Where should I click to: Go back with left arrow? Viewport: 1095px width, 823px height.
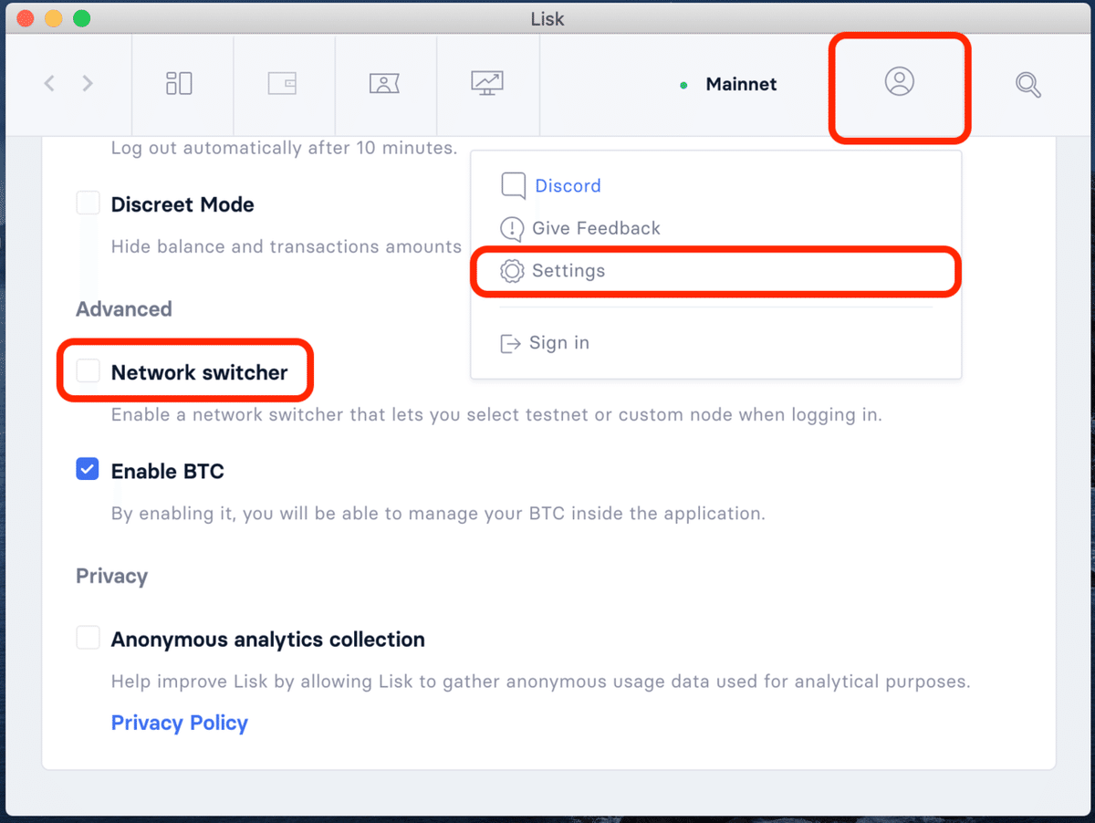click(x=49, y=84)
